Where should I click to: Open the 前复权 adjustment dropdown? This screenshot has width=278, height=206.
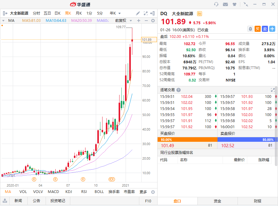point(130,21)
